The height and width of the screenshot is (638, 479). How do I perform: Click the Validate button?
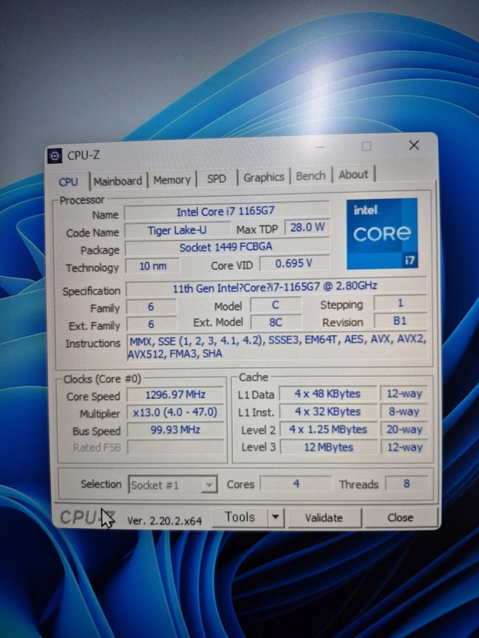[x=324, y=517]
